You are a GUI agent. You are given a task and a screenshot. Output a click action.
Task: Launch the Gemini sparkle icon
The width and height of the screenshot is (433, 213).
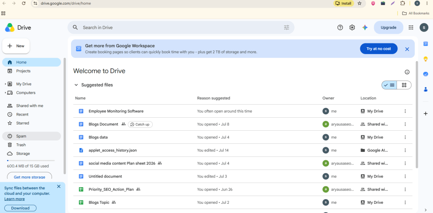[365, 27]
